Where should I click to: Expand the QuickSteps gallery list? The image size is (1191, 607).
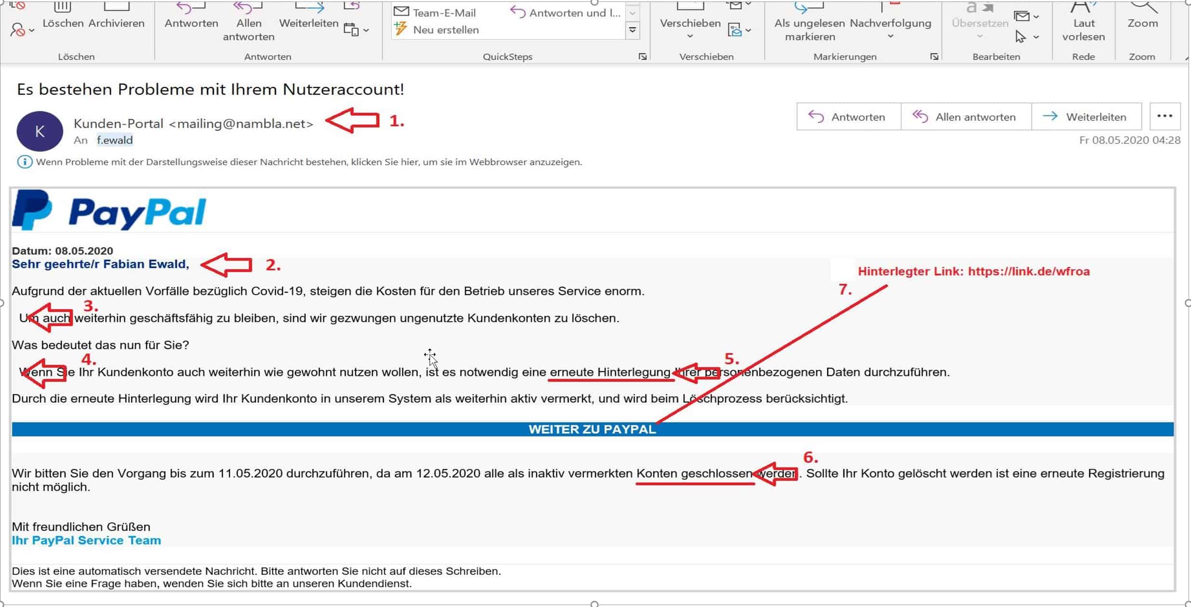point(633,30)
